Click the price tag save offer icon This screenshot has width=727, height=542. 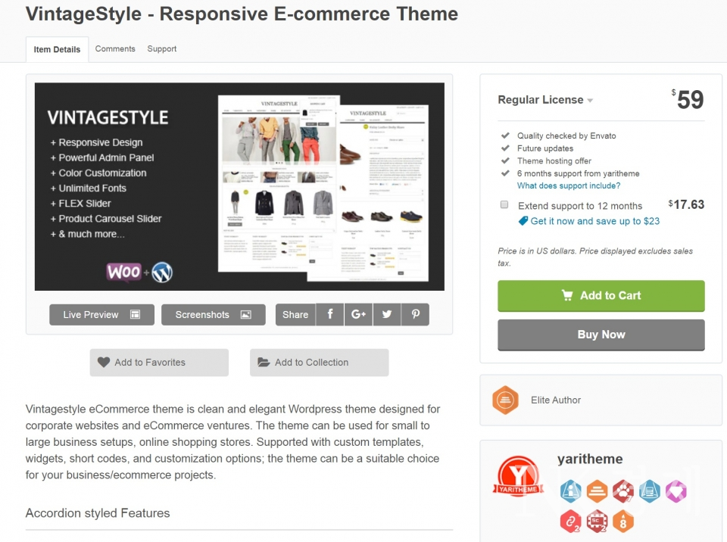coord(523,221)
